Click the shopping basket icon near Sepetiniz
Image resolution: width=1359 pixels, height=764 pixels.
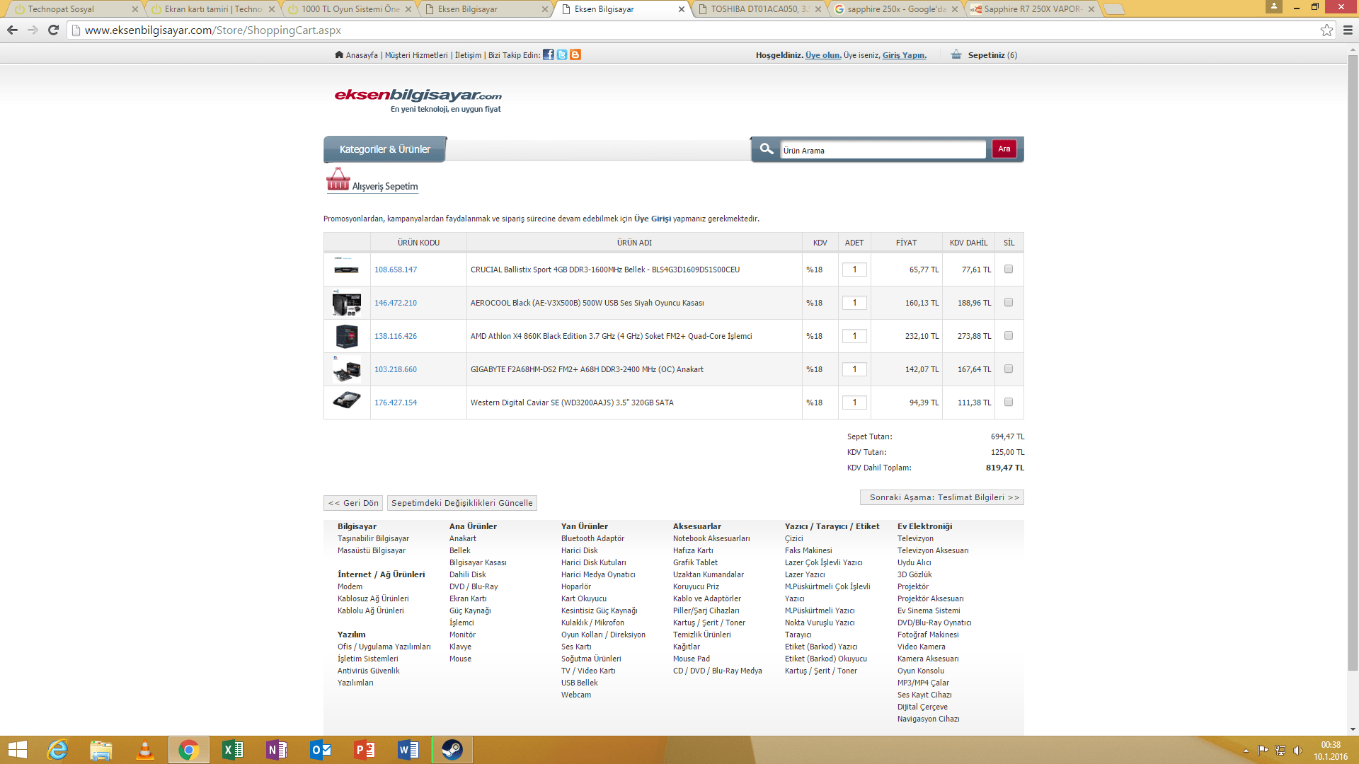pos(956,54)
